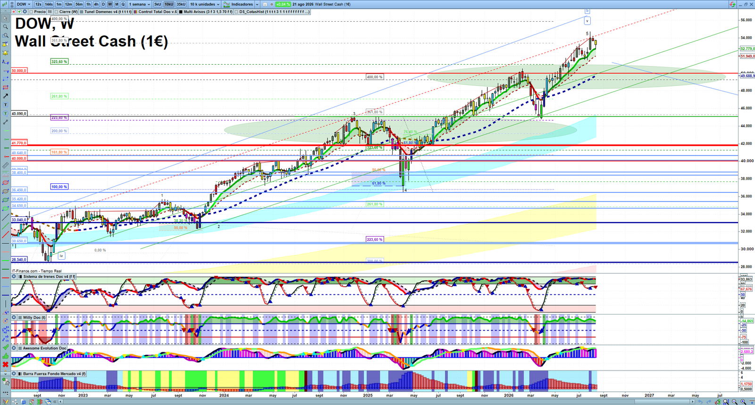The image size is (755, 405).
Task: Click the pencil icon in bottom-left bar
Action: coord(6,402)
